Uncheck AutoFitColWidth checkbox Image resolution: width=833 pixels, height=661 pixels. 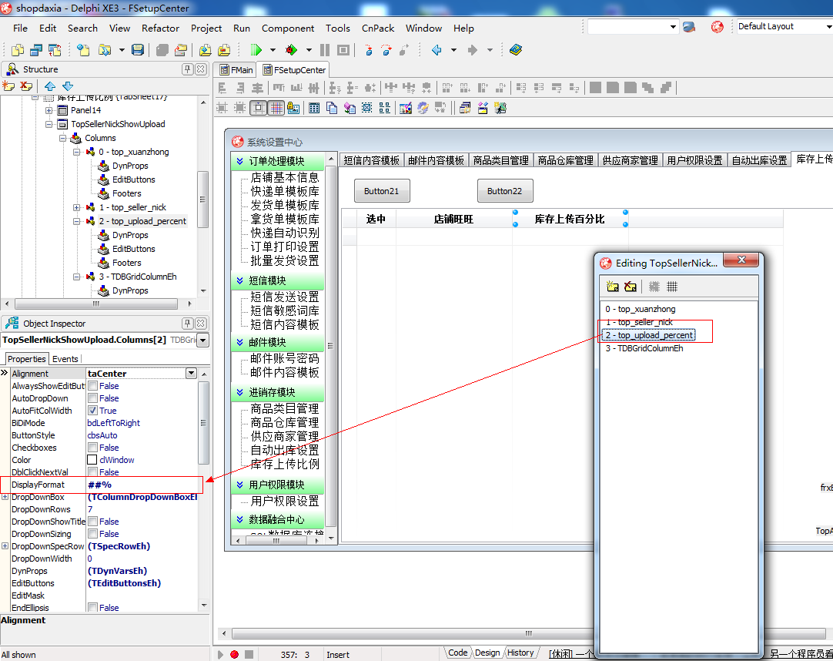[x=92, y=411]
